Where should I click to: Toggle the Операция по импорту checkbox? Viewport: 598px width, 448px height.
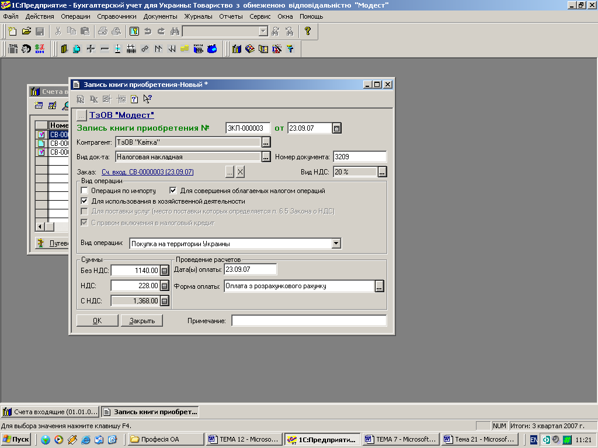[85, 191]
